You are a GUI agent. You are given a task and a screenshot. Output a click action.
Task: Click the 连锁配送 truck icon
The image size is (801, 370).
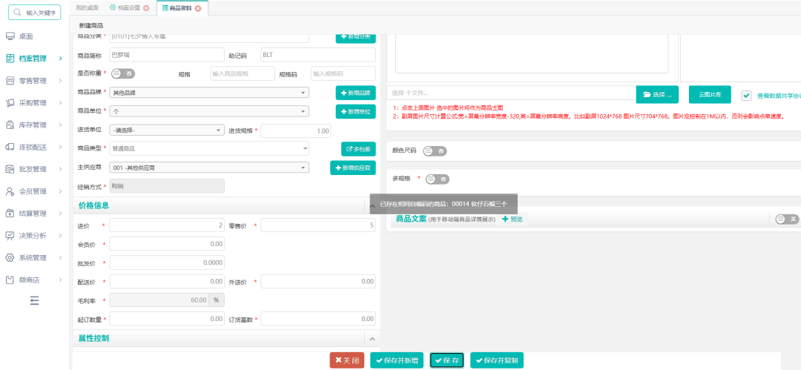[10, 147]
